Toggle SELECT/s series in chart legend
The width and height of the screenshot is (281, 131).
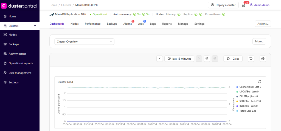pyautogui.click(x=247, y=101)
